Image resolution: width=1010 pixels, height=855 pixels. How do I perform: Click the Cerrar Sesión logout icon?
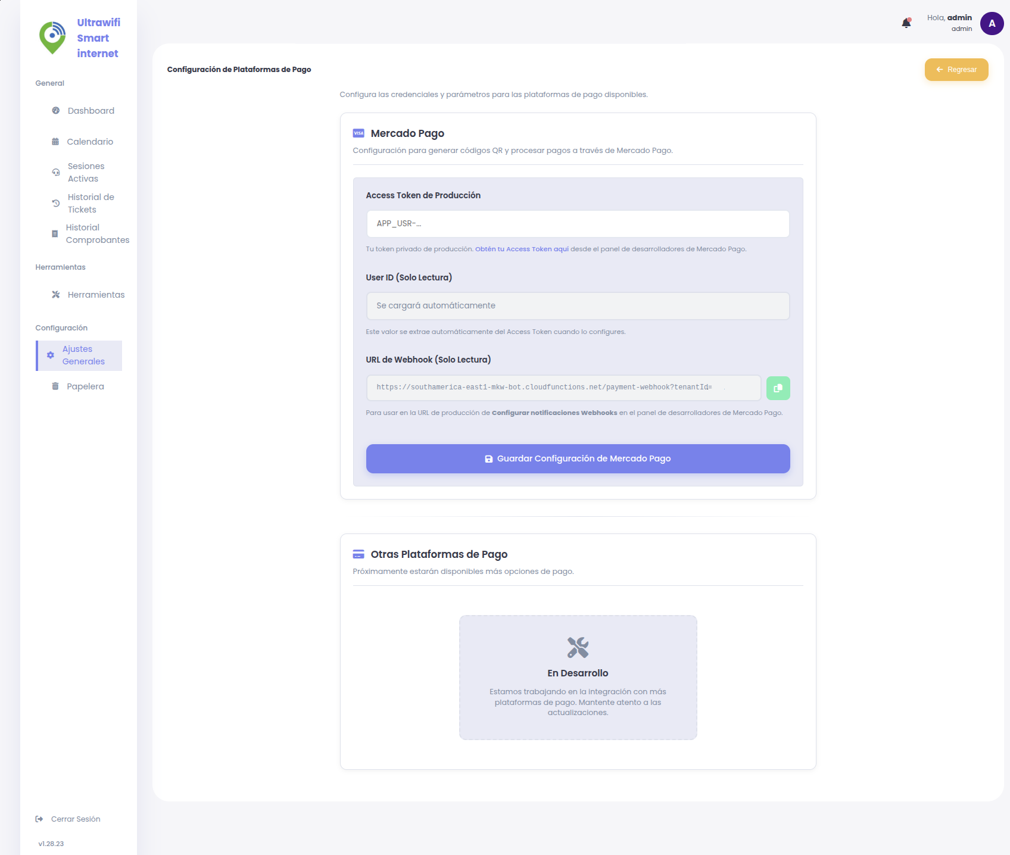pos(39,819)
